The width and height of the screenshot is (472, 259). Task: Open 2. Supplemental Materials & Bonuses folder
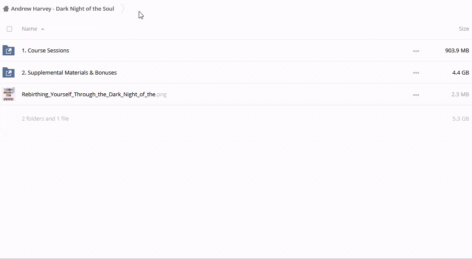(69, 72)
